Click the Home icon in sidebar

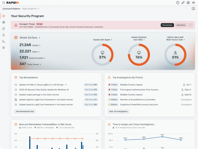coord(3,16)
